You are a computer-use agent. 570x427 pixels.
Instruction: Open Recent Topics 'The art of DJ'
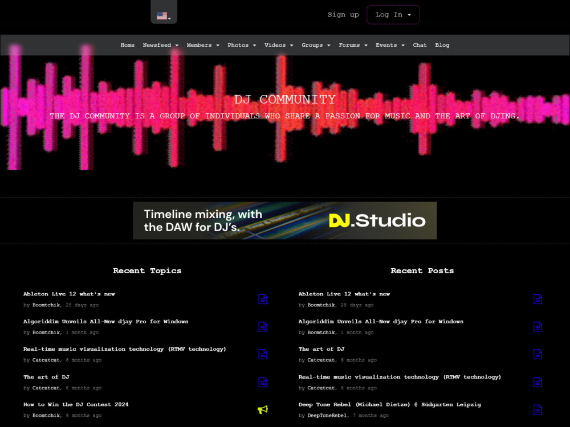(46, 377)
